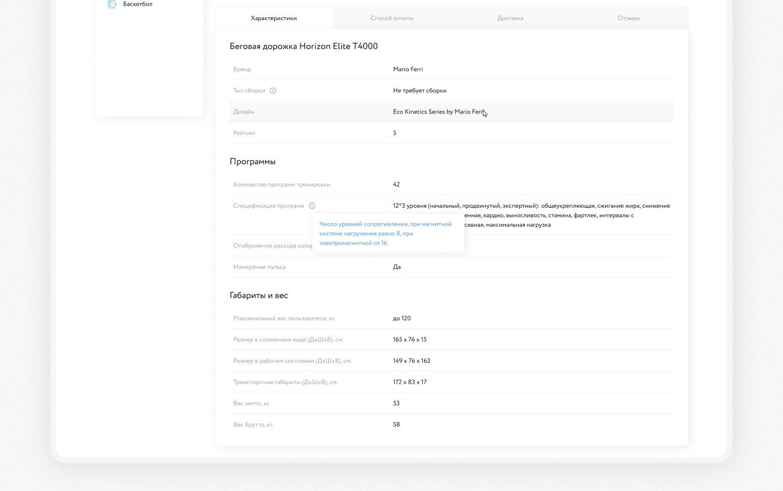
Task: Click the basketball icon in sidebar
Action: point(111,4)
